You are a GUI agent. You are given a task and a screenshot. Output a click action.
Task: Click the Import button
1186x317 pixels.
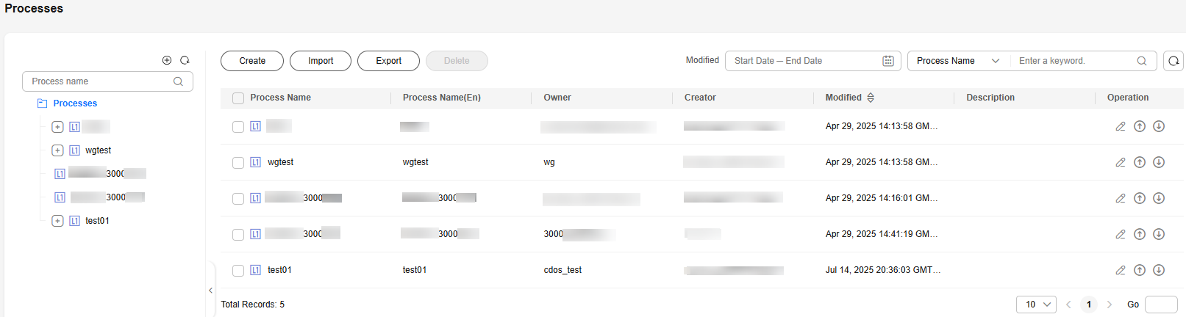321,61
